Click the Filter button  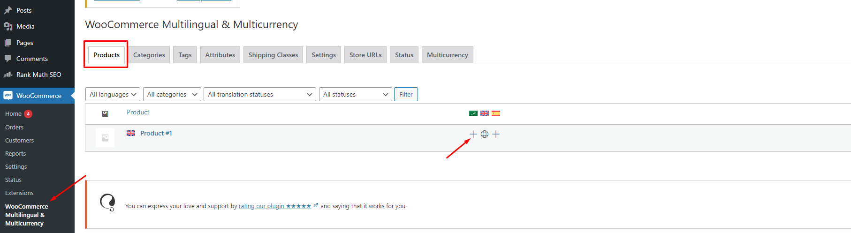tap(406, 94)
